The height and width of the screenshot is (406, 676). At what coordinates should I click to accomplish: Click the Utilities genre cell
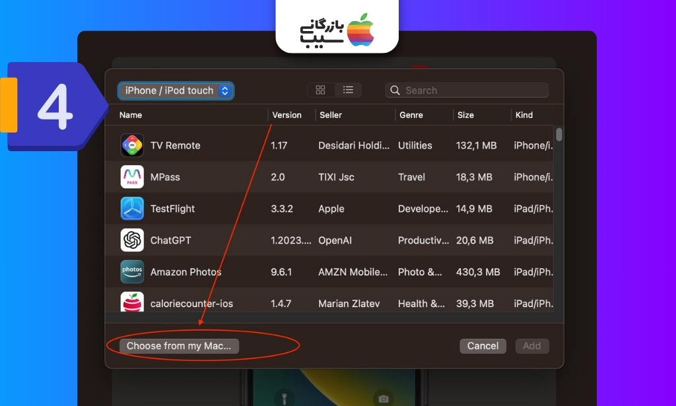(415, 146)
